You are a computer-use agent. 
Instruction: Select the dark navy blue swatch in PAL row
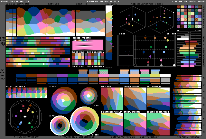(21, 76)
